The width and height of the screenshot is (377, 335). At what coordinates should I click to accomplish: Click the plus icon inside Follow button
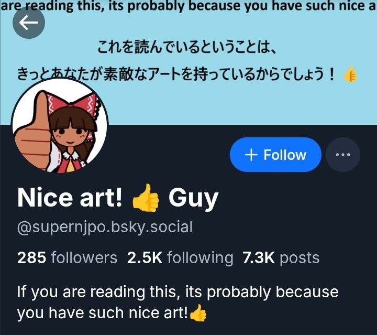tap(251, 155)
